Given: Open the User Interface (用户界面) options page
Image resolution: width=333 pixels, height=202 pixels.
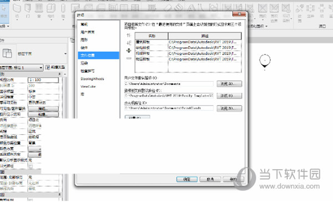Looking at the screenshot, I should [88, 32].
